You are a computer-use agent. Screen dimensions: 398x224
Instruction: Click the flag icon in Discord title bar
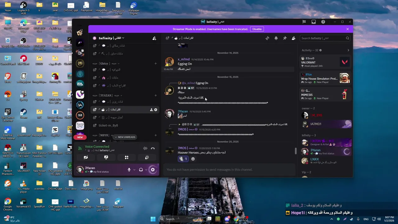[304, 22]
